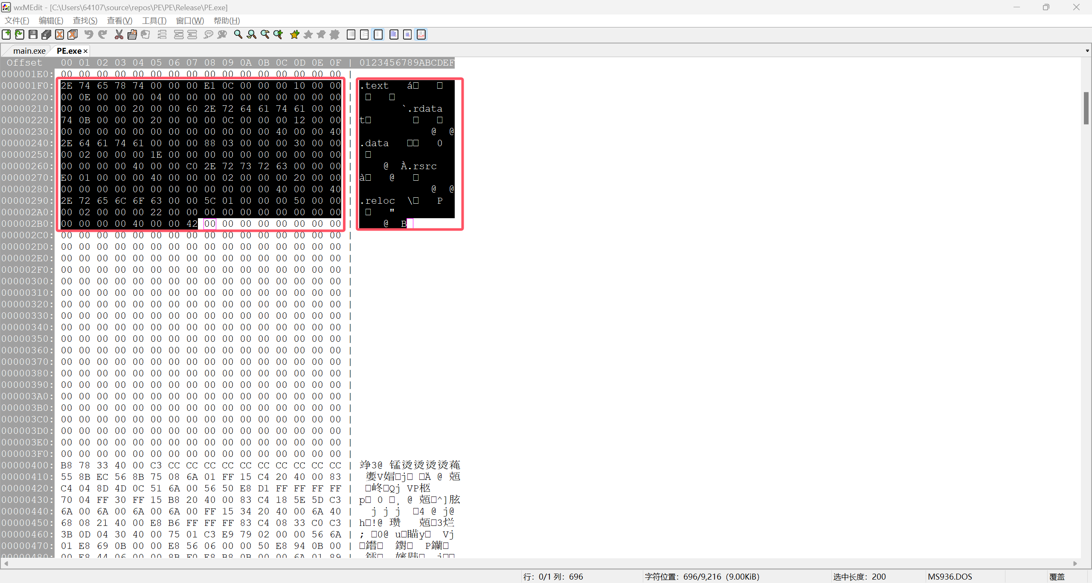Close the PE.exe tab
1092x583 pixels.
pyautogui.click(x=86, y=51)
